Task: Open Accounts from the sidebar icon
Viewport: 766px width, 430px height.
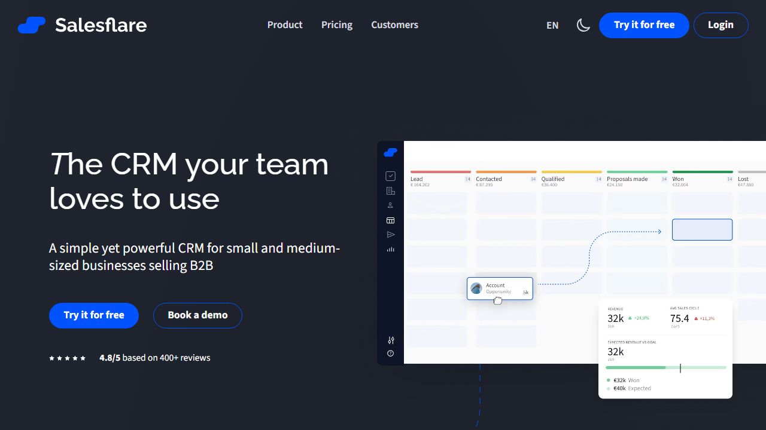Action: 390,190
